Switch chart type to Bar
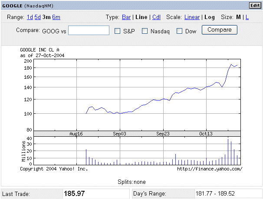 click(126, 17)
